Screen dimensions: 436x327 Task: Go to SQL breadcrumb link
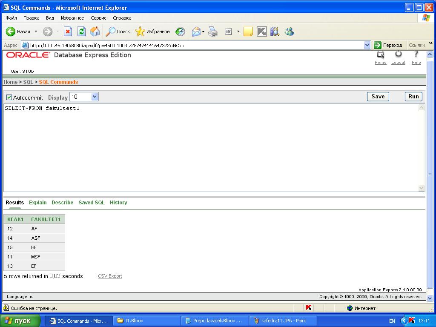click(28, 82)
